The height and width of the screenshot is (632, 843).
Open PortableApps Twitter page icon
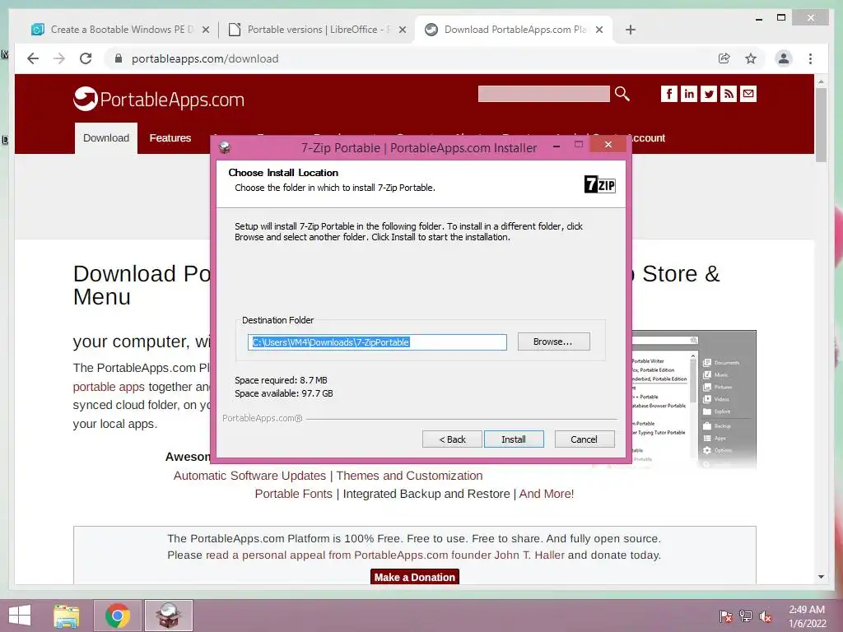click(x=709, y=94)
